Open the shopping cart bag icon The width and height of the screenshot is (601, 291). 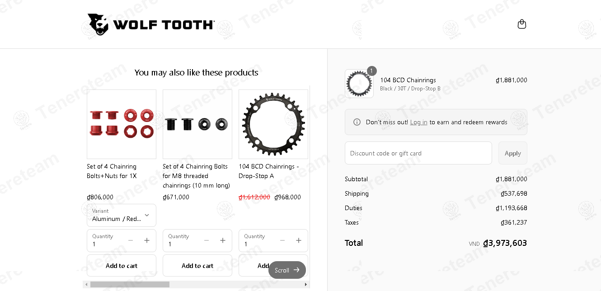pos(522,24)
